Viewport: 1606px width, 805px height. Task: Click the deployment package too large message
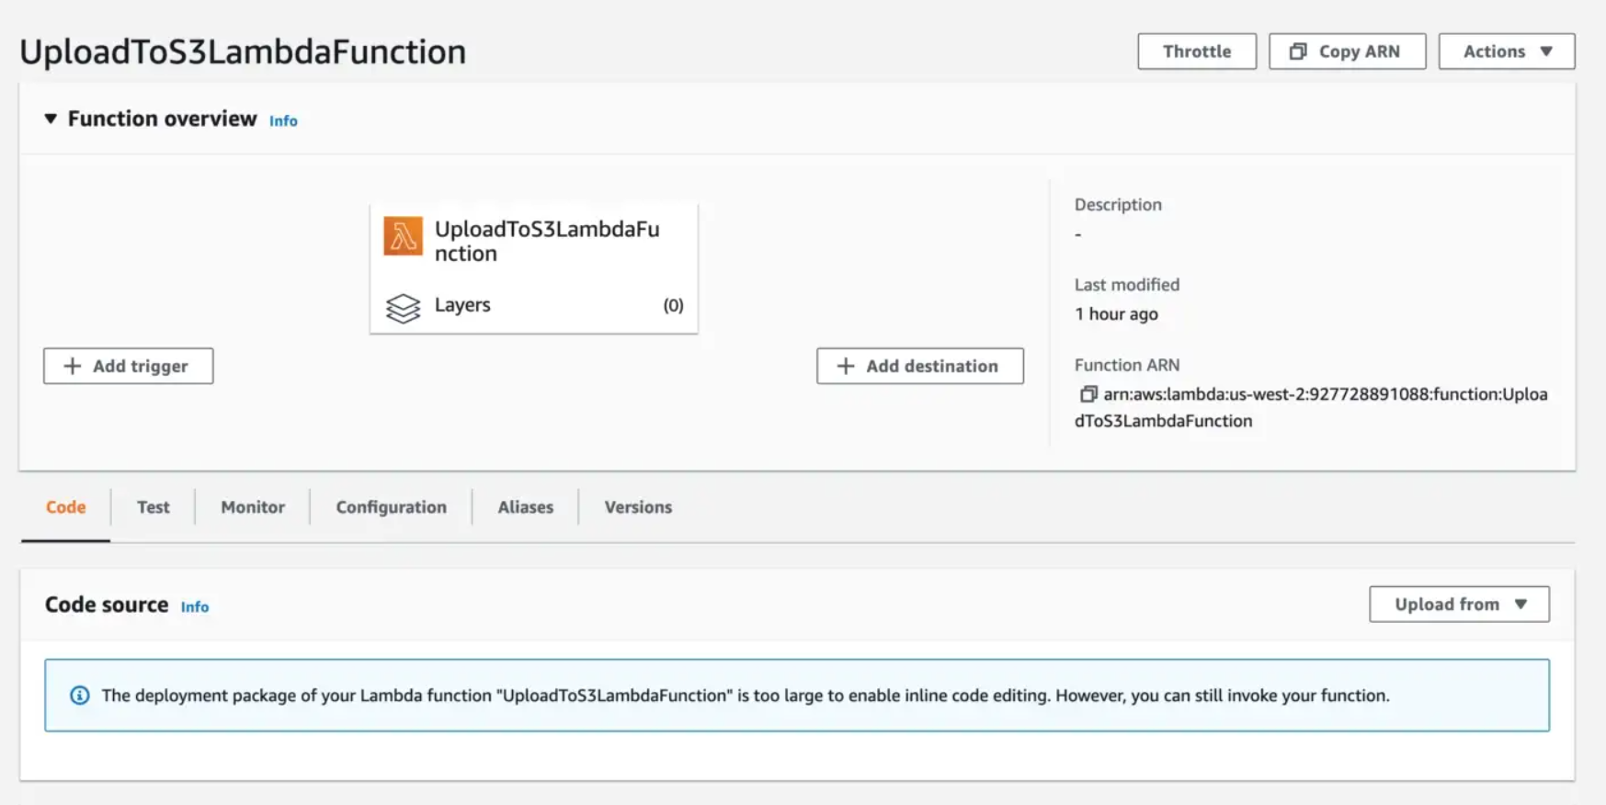[746, 696]
